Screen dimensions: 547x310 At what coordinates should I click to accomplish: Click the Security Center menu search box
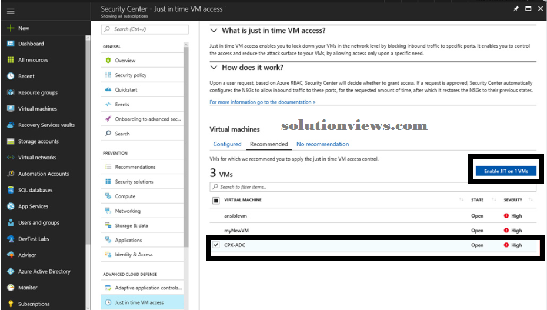pyautogui.click(x=145, y=29)
